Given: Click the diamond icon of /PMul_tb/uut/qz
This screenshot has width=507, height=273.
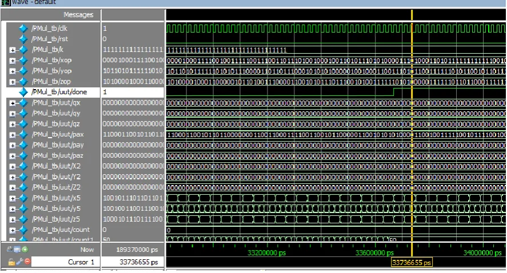Looking at the screenshot, I should point(23,124).
